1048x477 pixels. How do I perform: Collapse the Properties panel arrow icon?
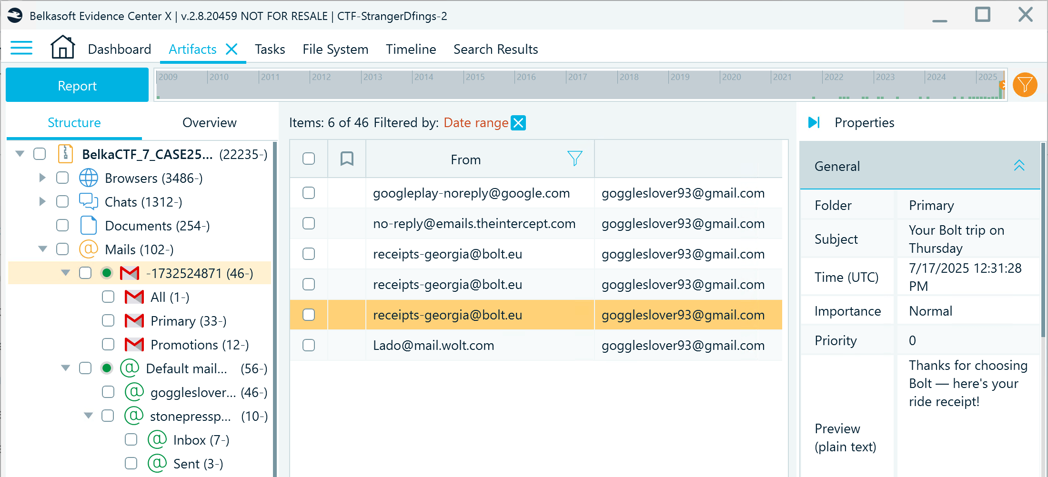click(x=814, y=122)
